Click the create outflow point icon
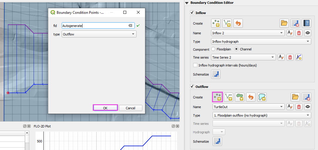 (x=217, y=97)
